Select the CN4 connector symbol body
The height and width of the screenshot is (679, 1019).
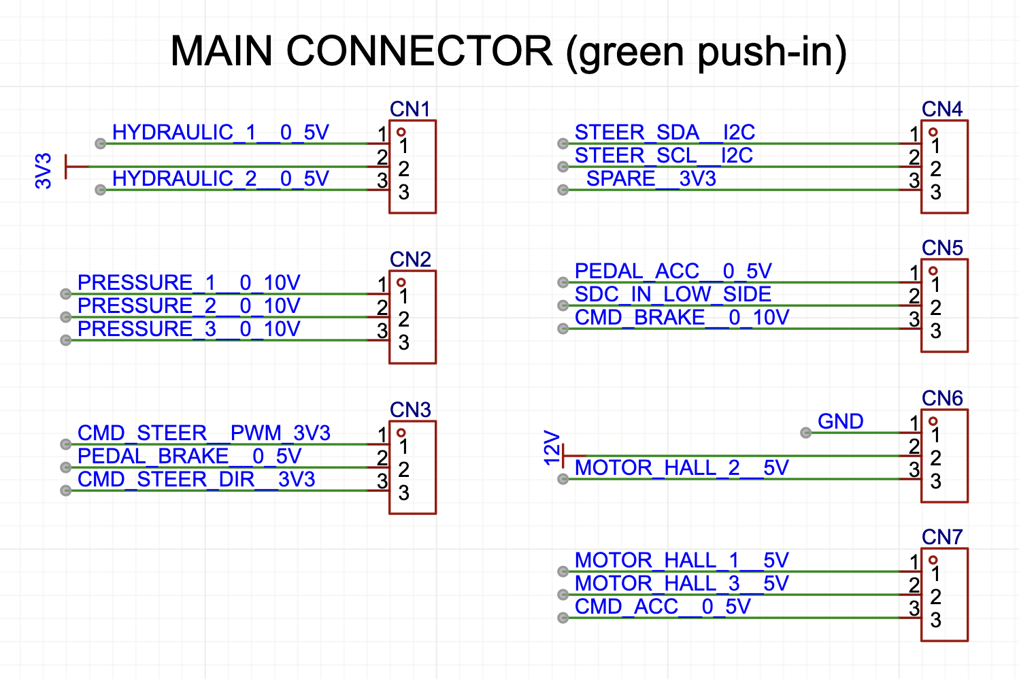[944, 167]
